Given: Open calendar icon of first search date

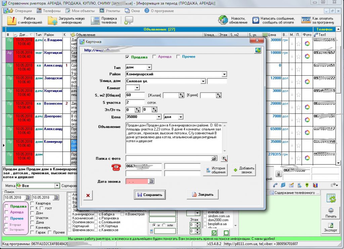Looking at the screenshot, I should tap(27, 197).
